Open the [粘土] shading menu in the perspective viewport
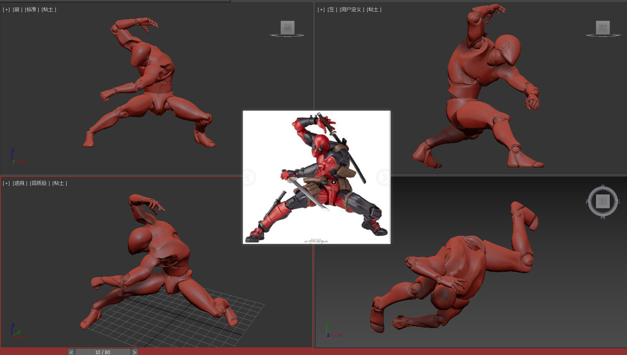The image size is (627, 355). 59,183
